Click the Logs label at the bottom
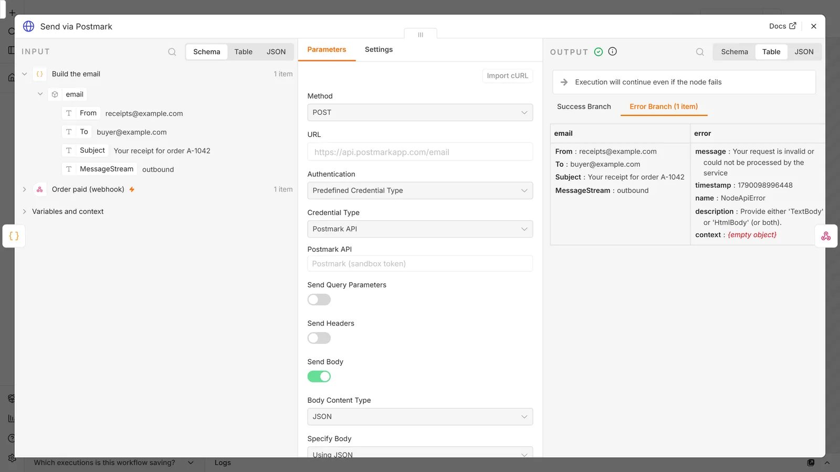 [223, 463]
